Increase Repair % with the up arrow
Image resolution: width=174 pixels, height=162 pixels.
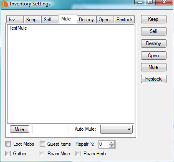point(112,143)
